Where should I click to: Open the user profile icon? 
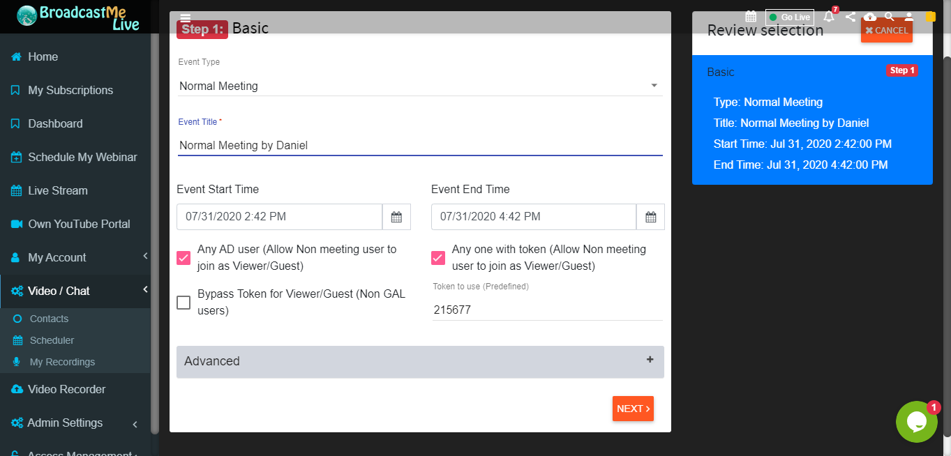908,17
